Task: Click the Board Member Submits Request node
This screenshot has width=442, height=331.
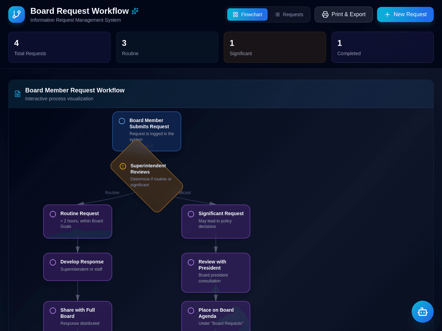Action: [x=147, y=131]
